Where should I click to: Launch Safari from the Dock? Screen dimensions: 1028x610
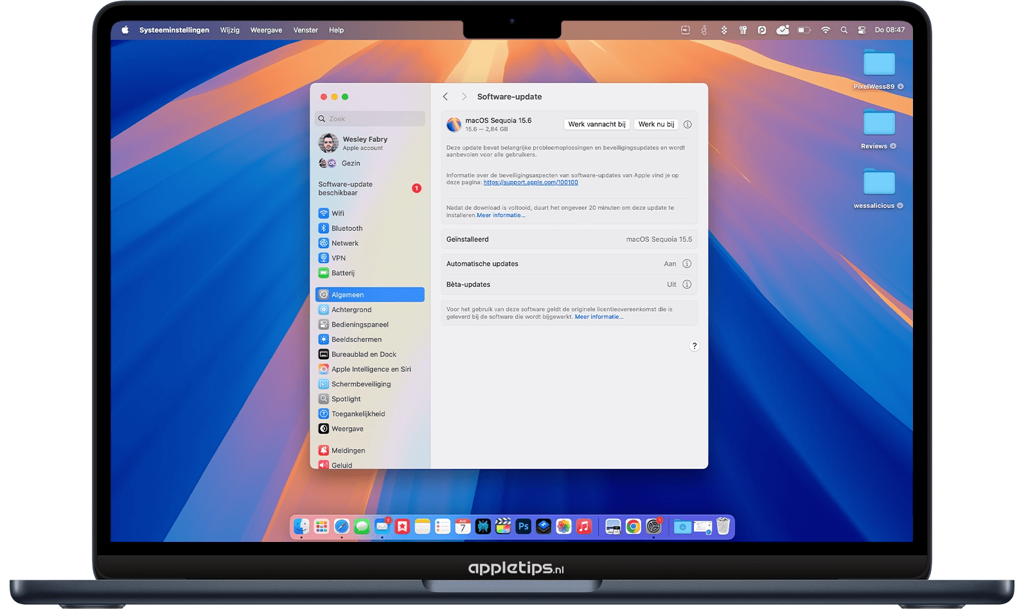pos(342,527)
